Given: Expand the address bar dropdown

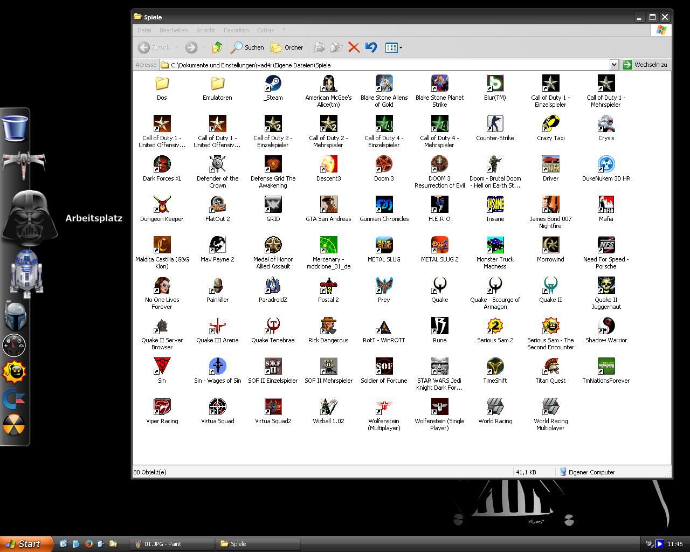Looking at the screenshot, I should pos(613,65).
